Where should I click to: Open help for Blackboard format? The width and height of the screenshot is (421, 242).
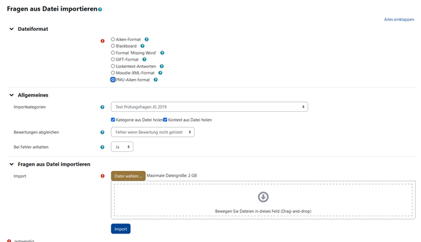coord(143,46)
